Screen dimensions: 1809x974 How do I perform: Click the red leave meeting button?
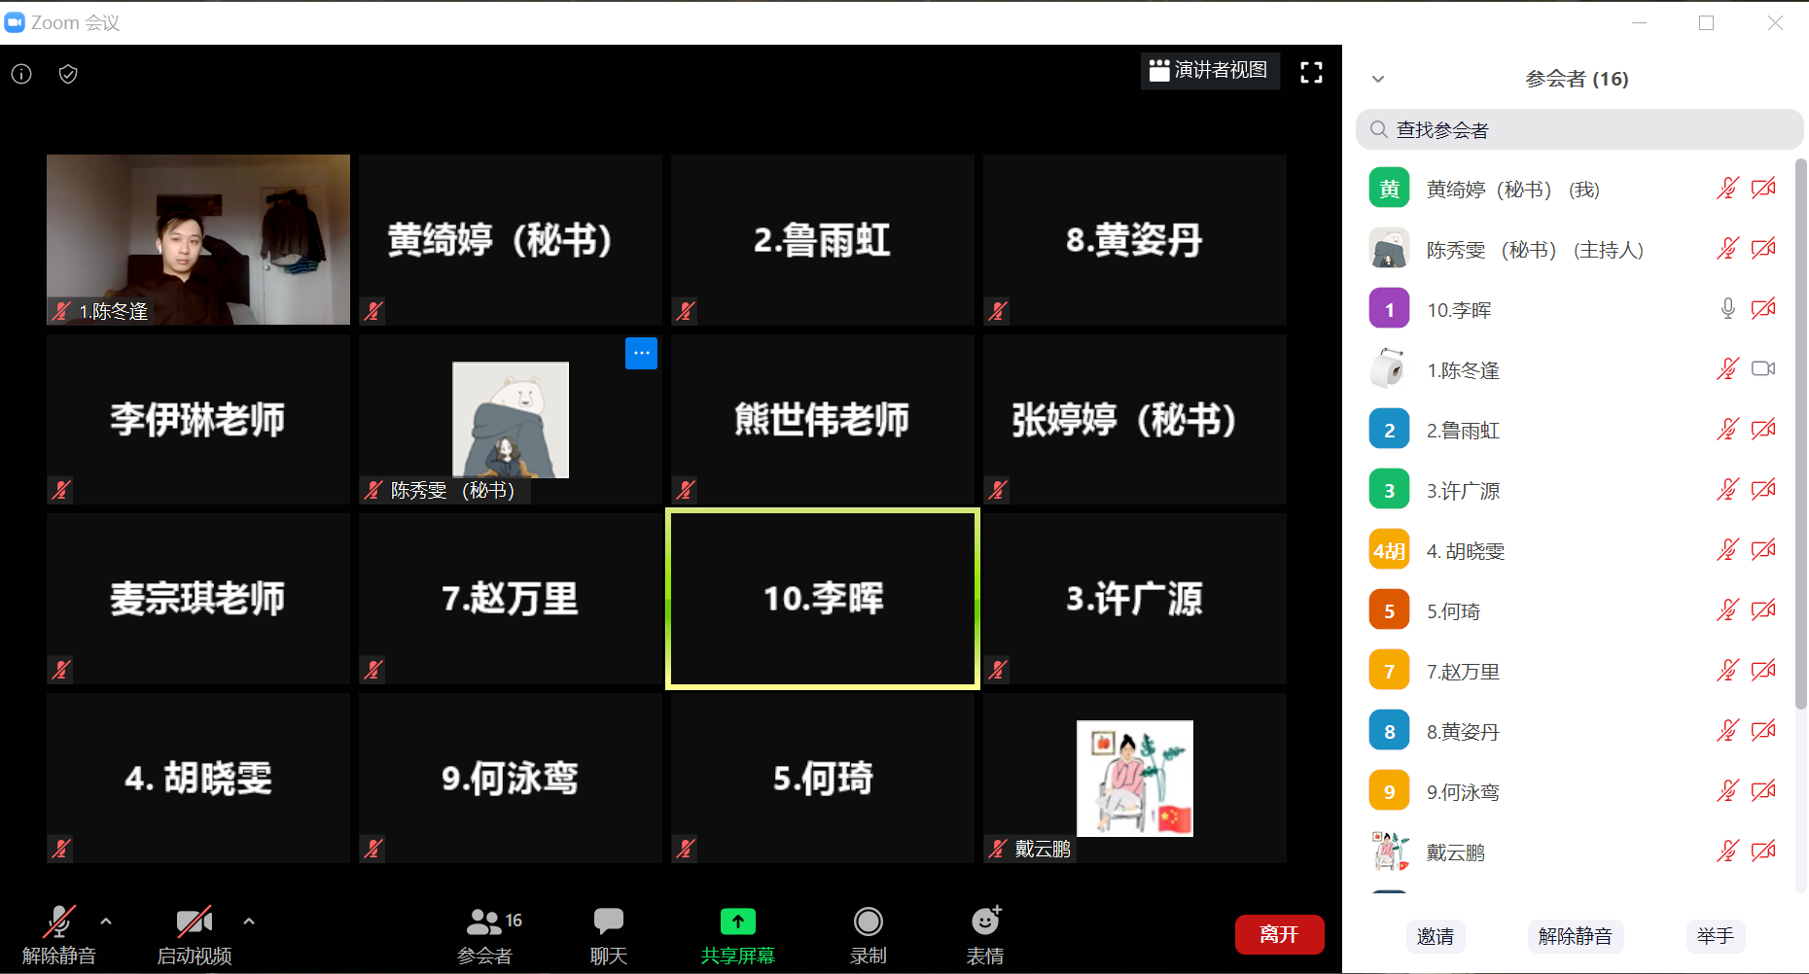[1279, 934]
